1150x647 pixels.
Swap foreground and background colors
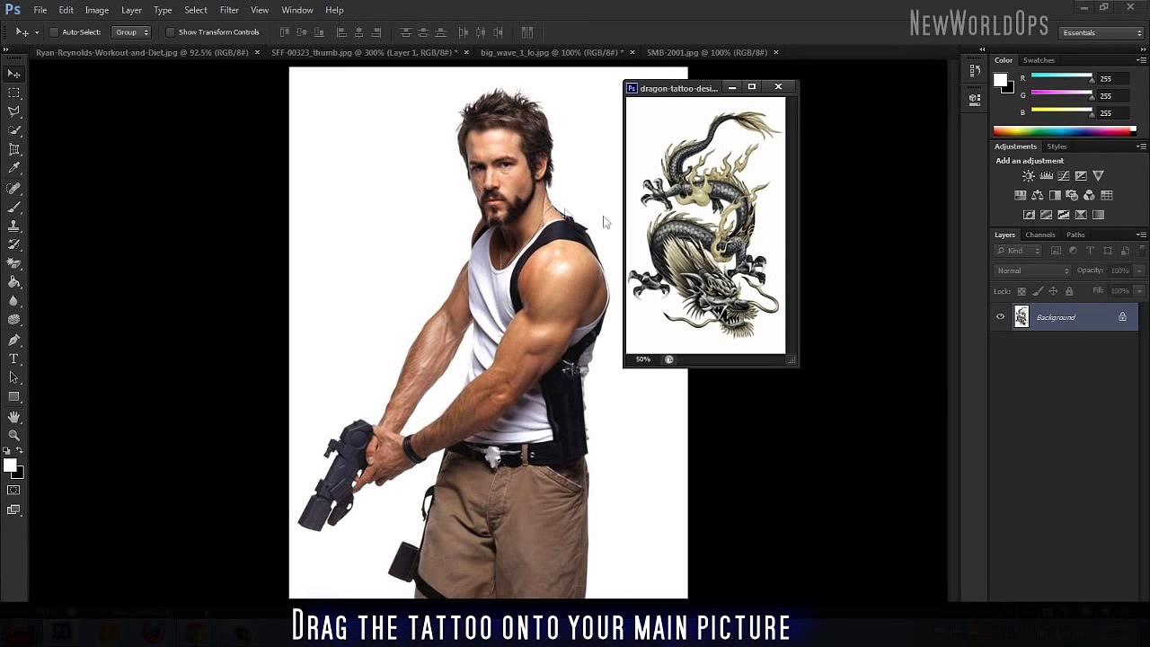click(20, 450)
